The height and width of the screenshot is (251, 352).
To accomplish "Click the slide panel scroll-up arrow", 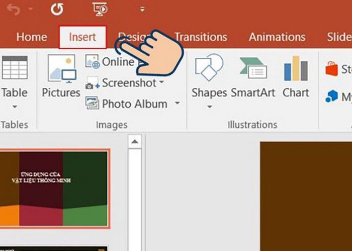I will 134,143.
